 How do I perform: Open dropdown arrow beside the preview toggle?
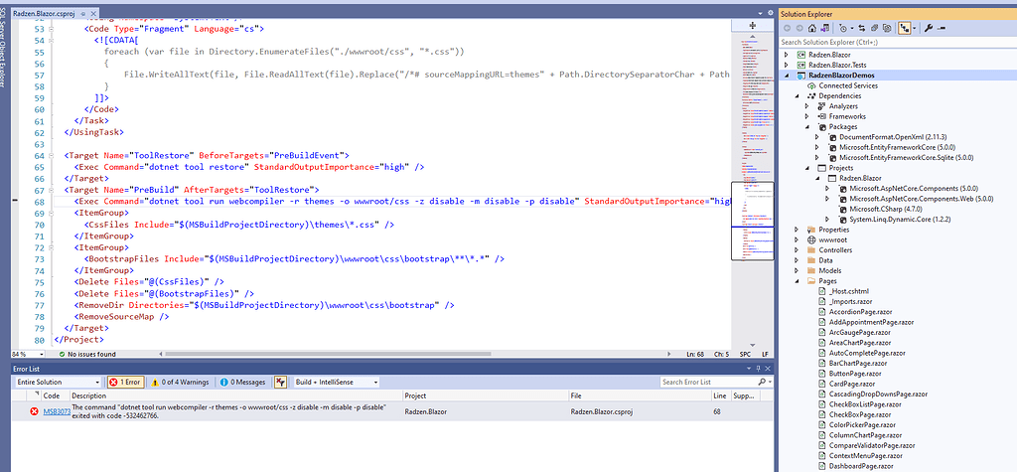(x=915, y=29)
